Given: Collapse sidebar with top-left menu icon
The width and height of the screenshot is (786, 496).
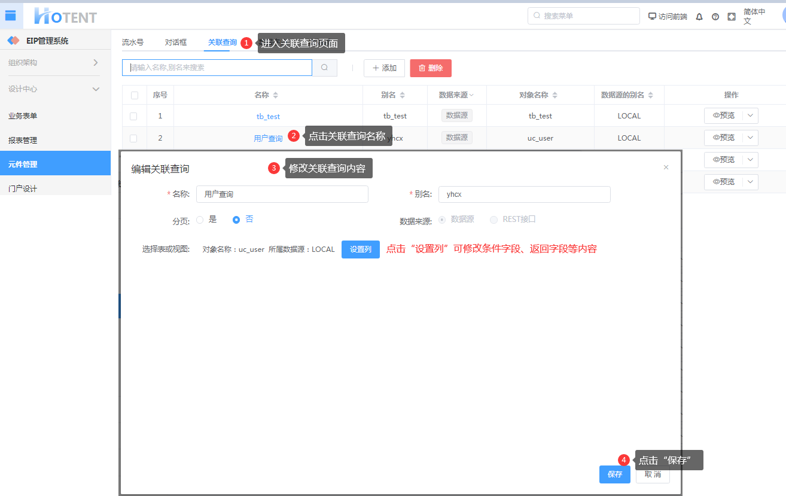Looking at the screenshot, I should 10,16.
